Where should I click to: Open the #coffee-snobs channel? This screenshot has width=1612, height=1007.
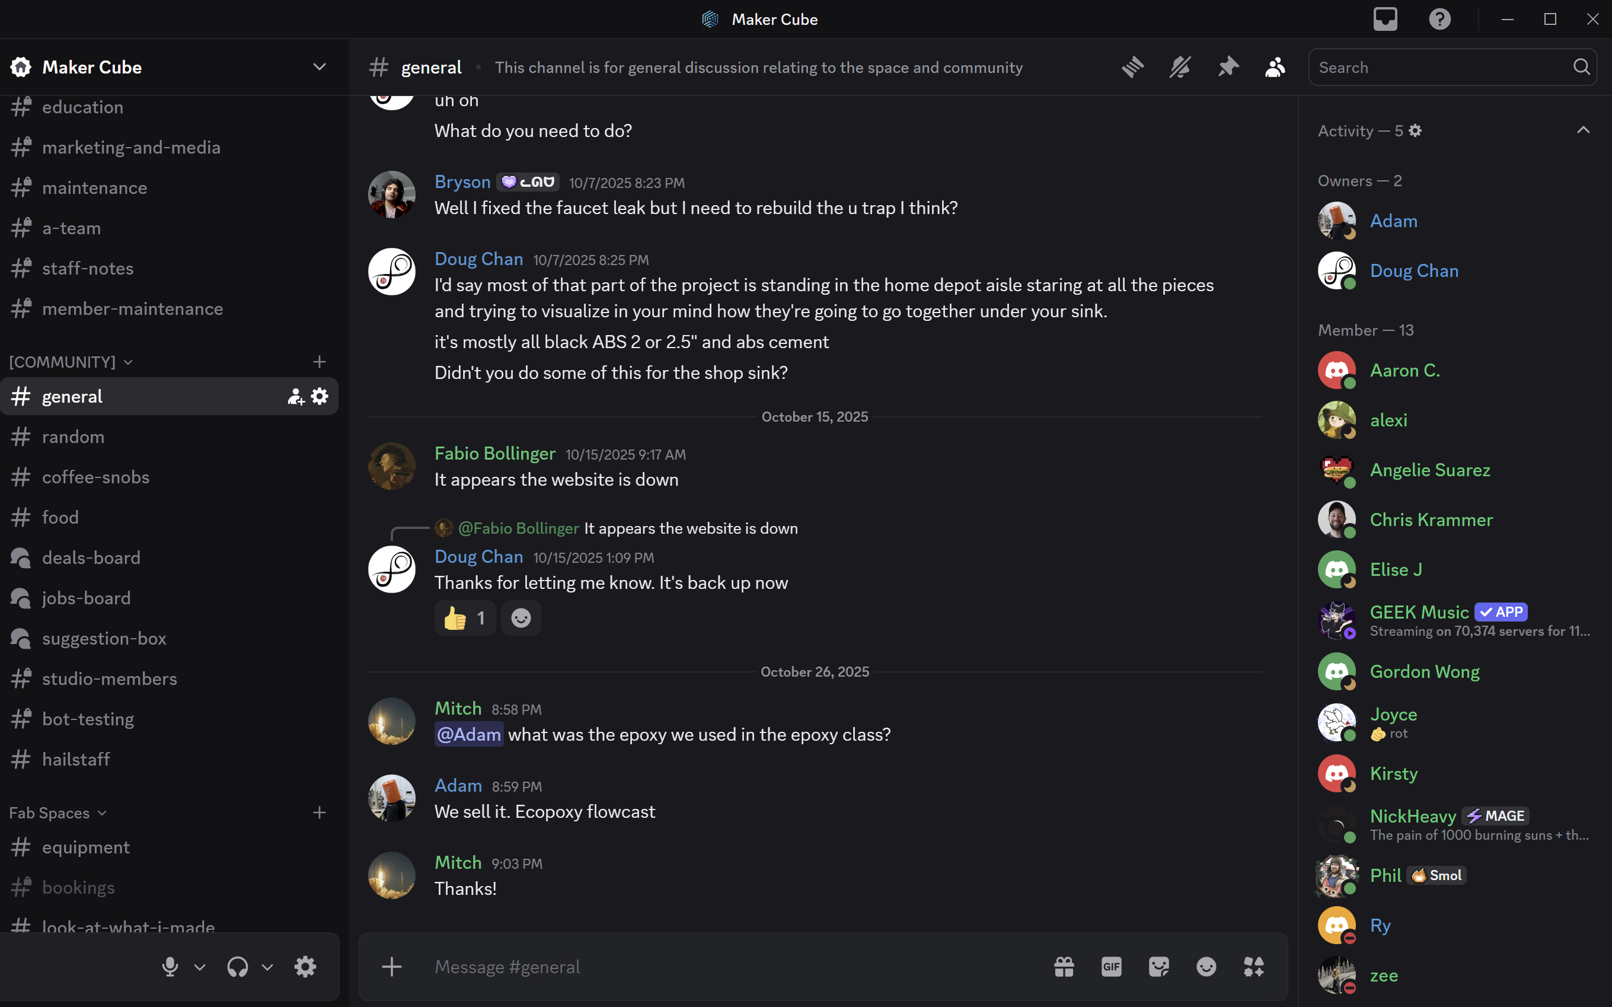point(96,477)
